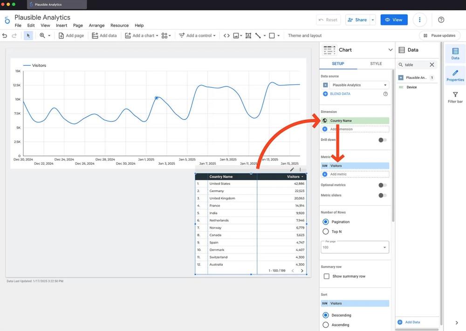The height and width of the screenshot is (331, 466).
Task: Clear the data search field
Action: [x=432, y=65]
